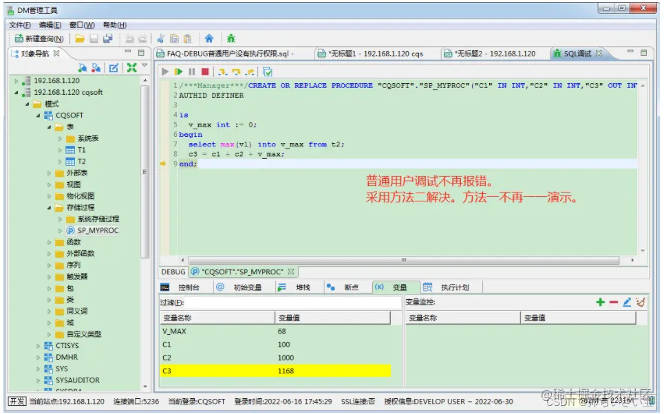Click the gray run debug play button
This screenshot has width=664, height=414.
165,72
